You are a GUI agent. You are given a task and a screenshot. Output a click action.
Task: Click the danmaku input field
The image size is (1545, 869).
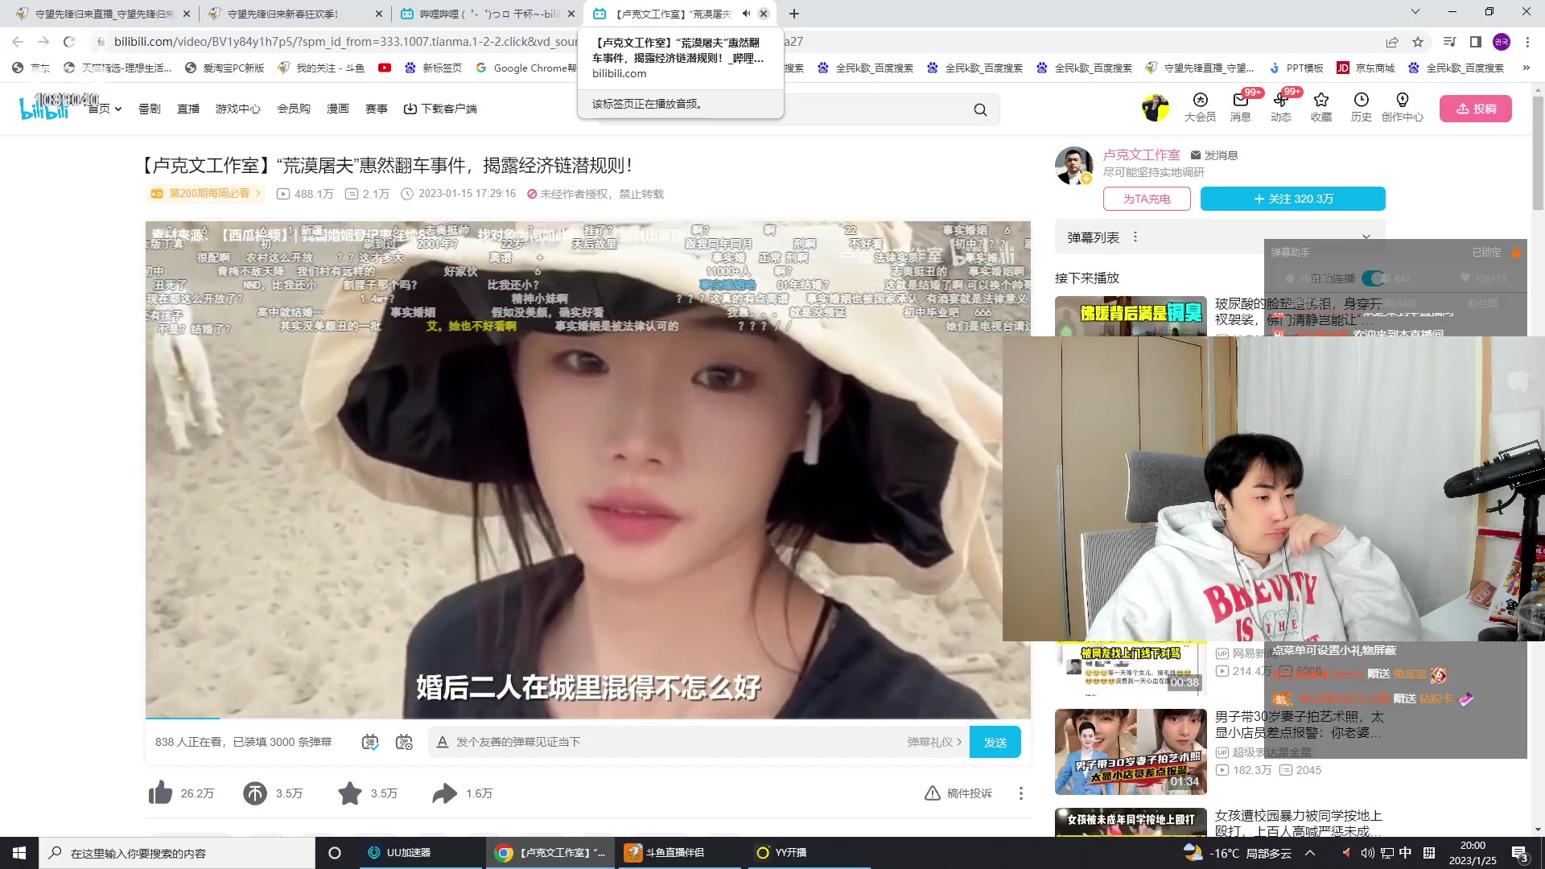[676, 742]
